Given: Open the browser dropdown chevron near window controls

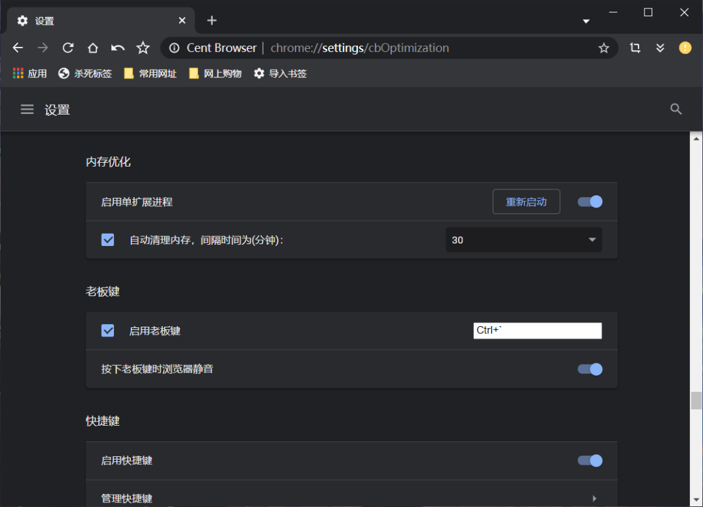Looking at the screenshot, I should coord(585,21).
